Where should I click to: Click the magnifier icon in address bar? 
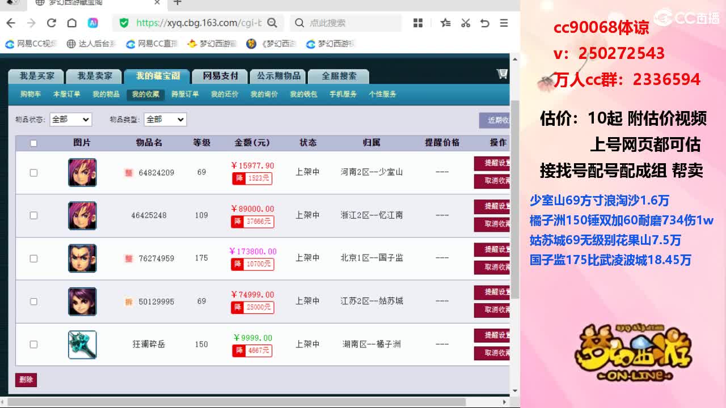click(272, 23)
